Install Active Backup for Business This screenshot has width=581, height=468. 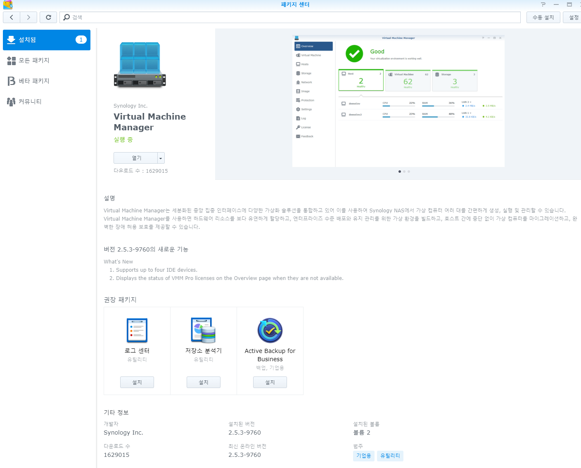(270, 382)
